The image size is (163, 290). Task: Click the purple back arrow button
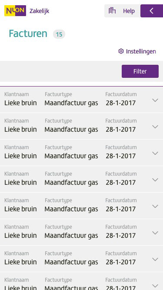click(x=152, y=11)
